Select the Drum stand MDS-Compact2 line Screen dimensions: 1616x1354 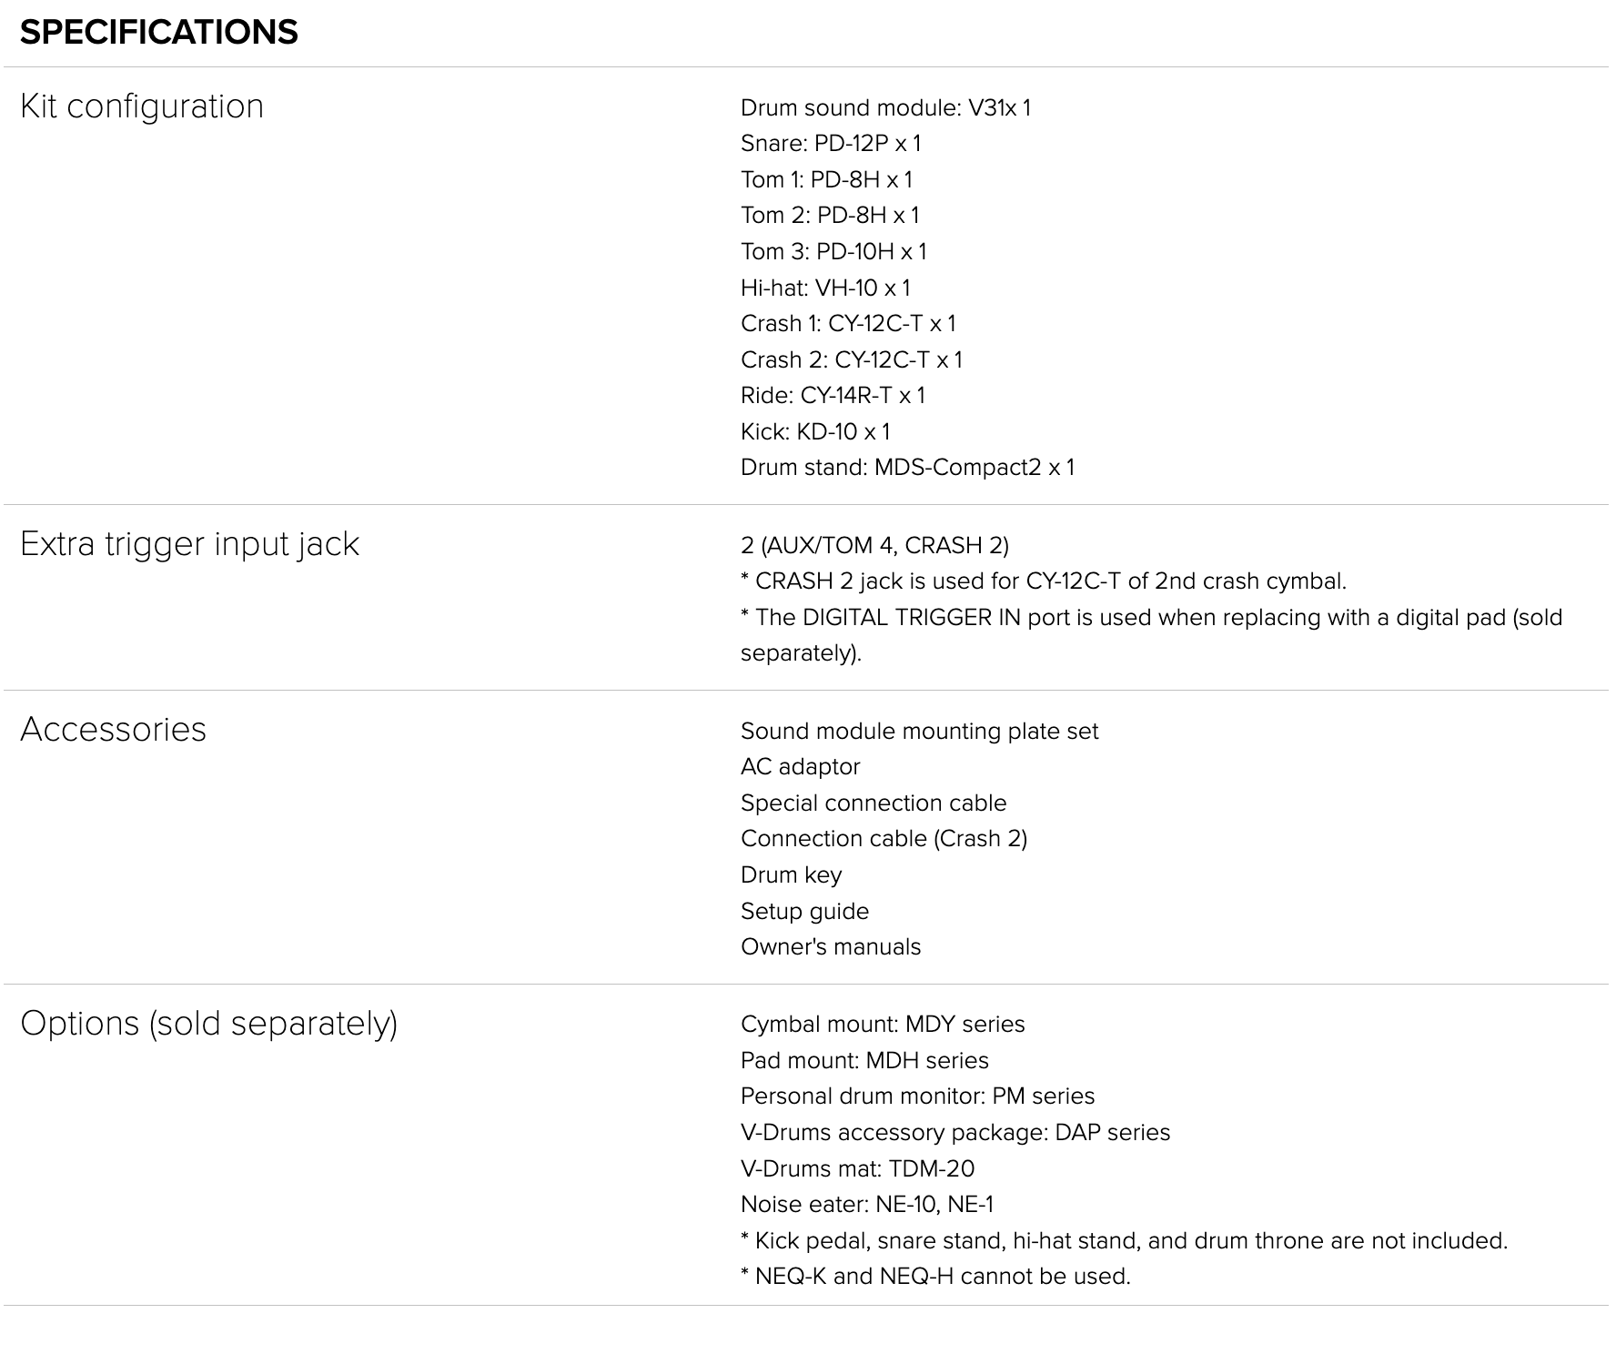click(x=906, y=468)
